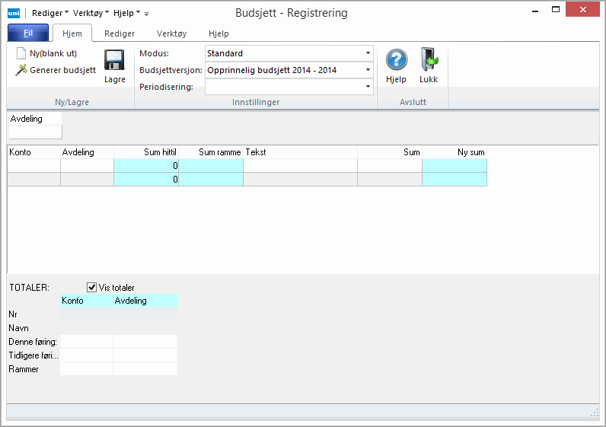The width and height of the screenshot is (606, 427).
Task: Uncheck the Vis totaler checkbox
Action: tap(92, 287)
